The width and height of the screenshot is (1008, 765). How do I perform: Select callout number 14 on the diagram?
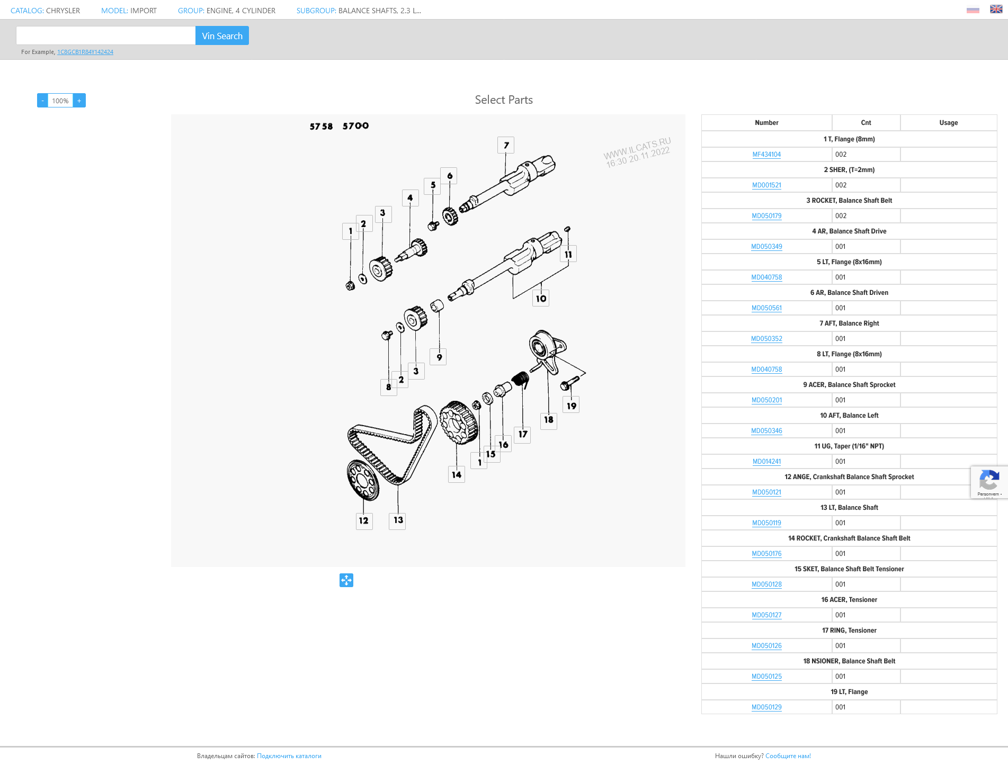pos(457,474)
